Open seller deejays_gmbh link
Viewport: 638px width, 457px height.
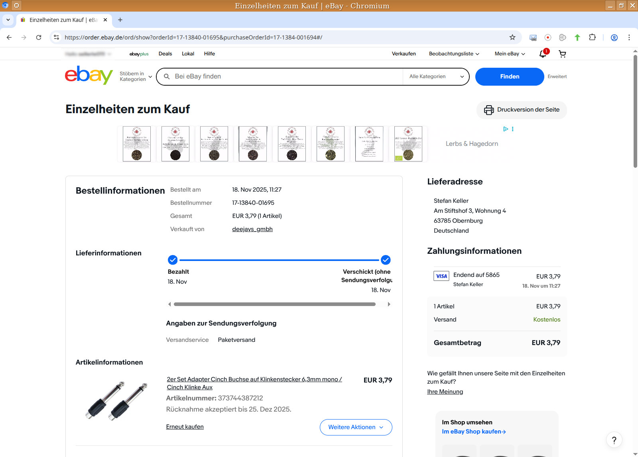(252, 229)
